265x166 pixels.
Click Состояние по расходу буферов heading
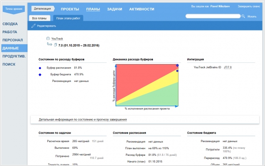point(61,59)
